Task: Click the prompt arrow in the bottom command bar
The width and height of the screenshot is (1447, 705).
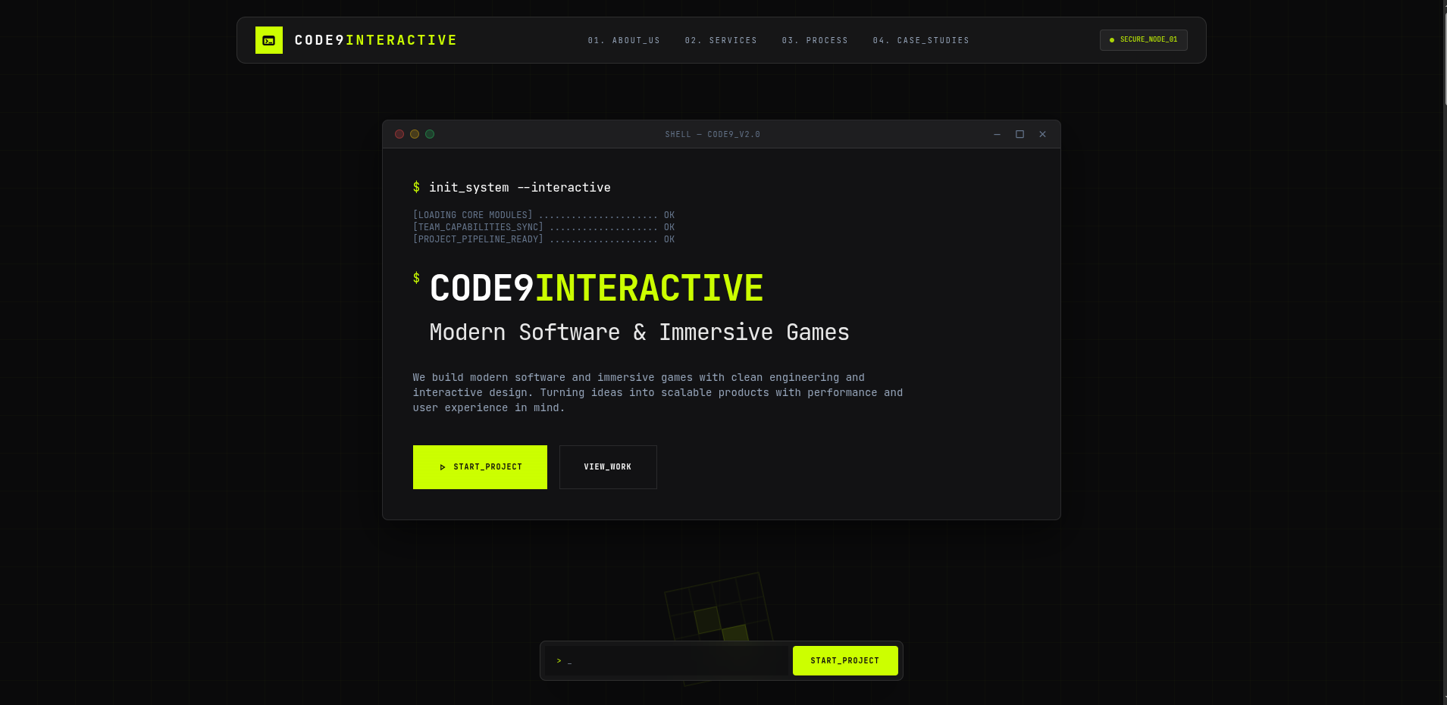Action: point(558,660)
